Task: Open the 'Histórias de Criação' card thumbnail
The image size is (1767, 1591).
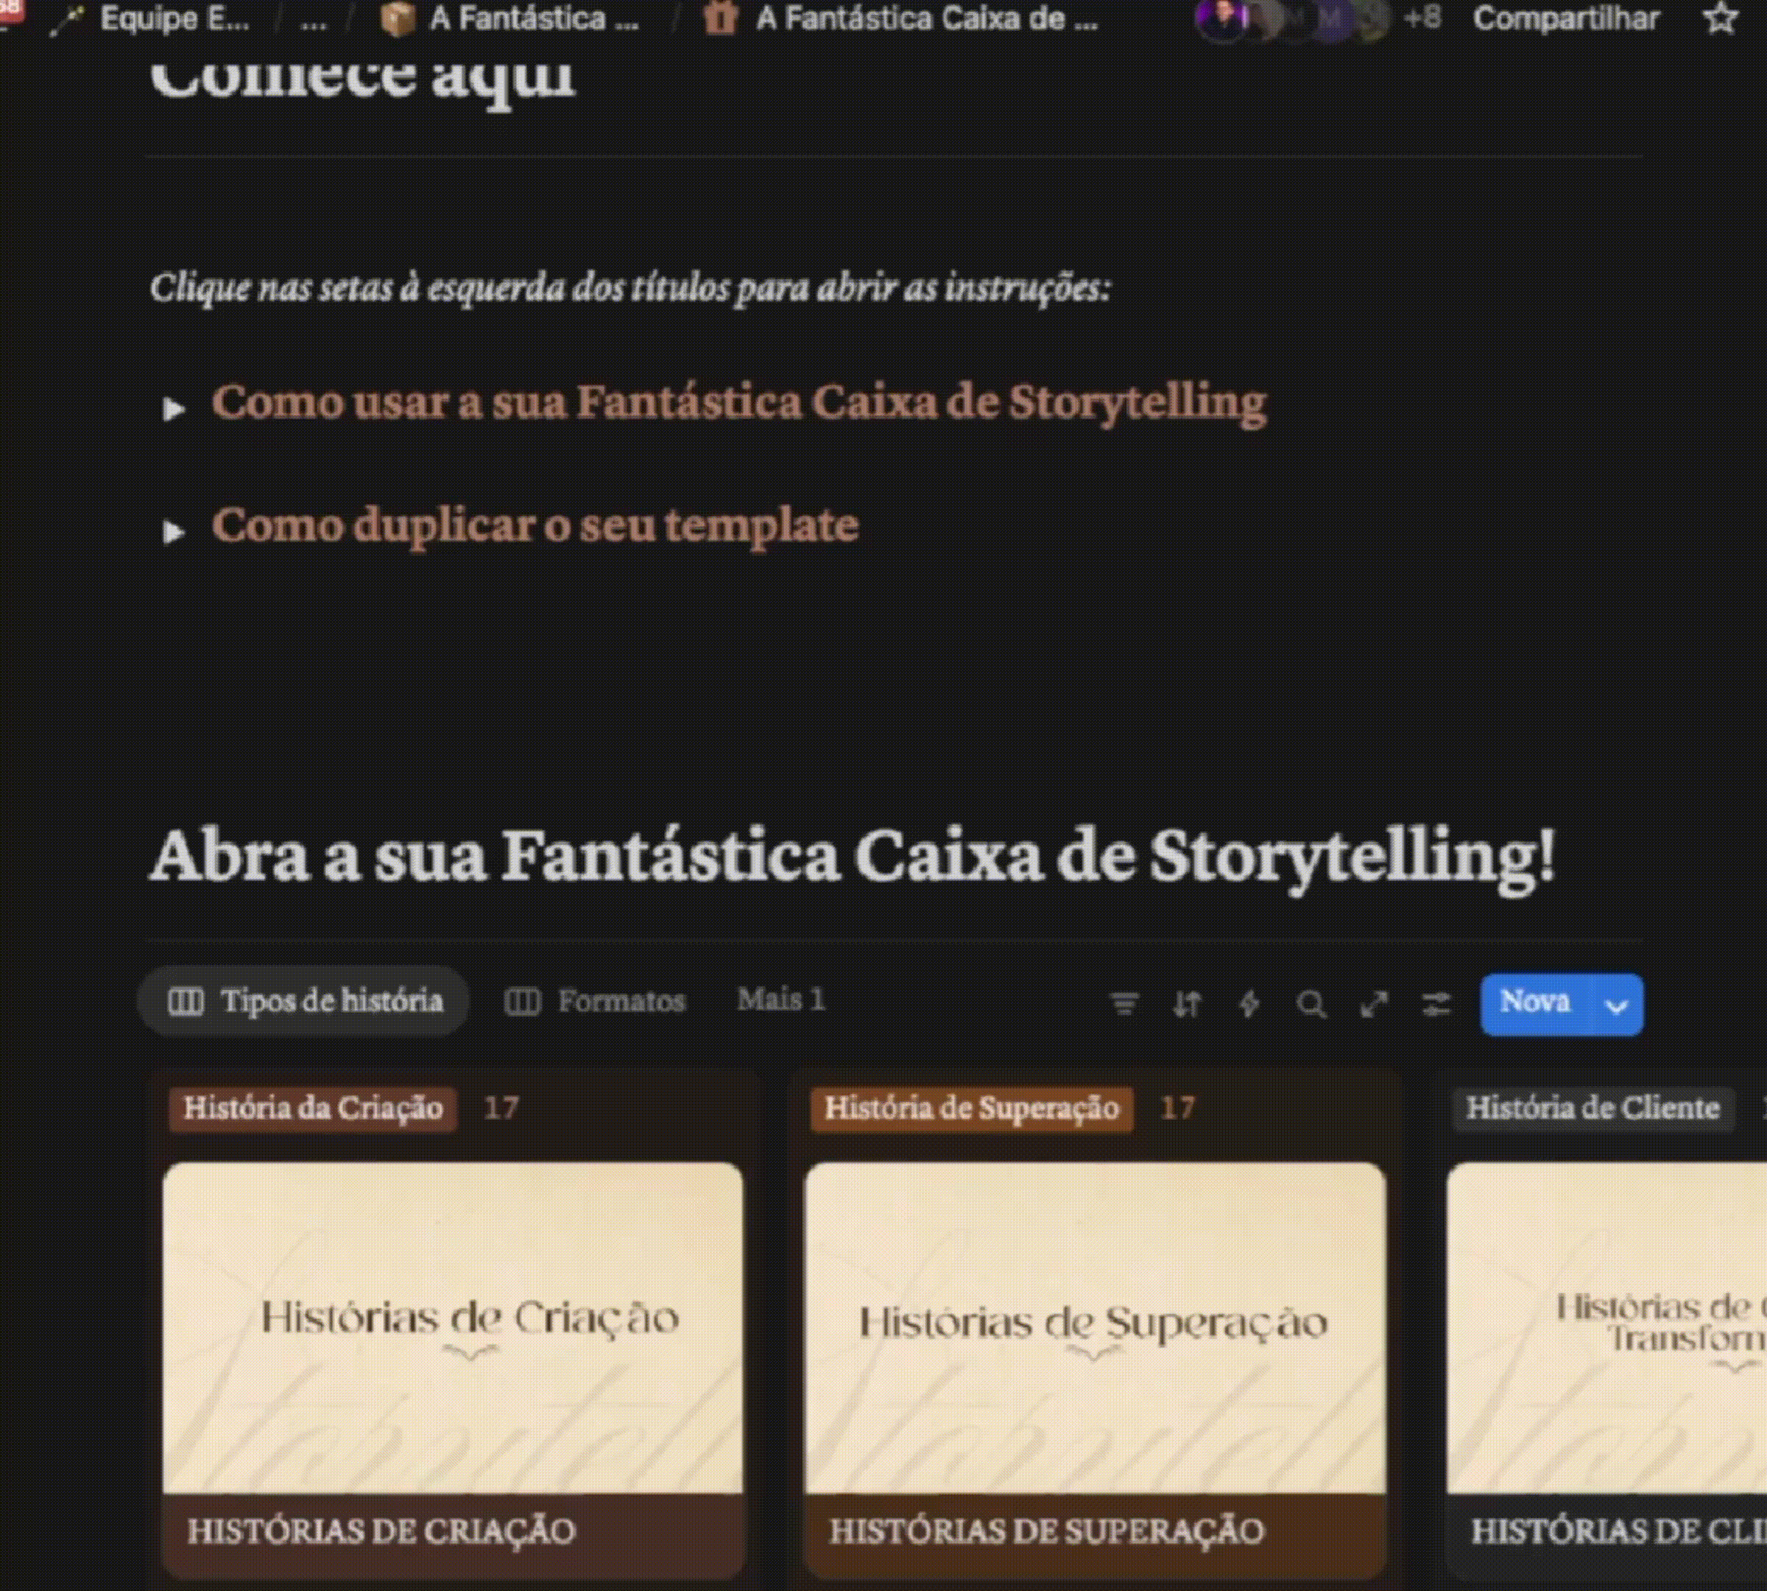Action: [453, 1327]
